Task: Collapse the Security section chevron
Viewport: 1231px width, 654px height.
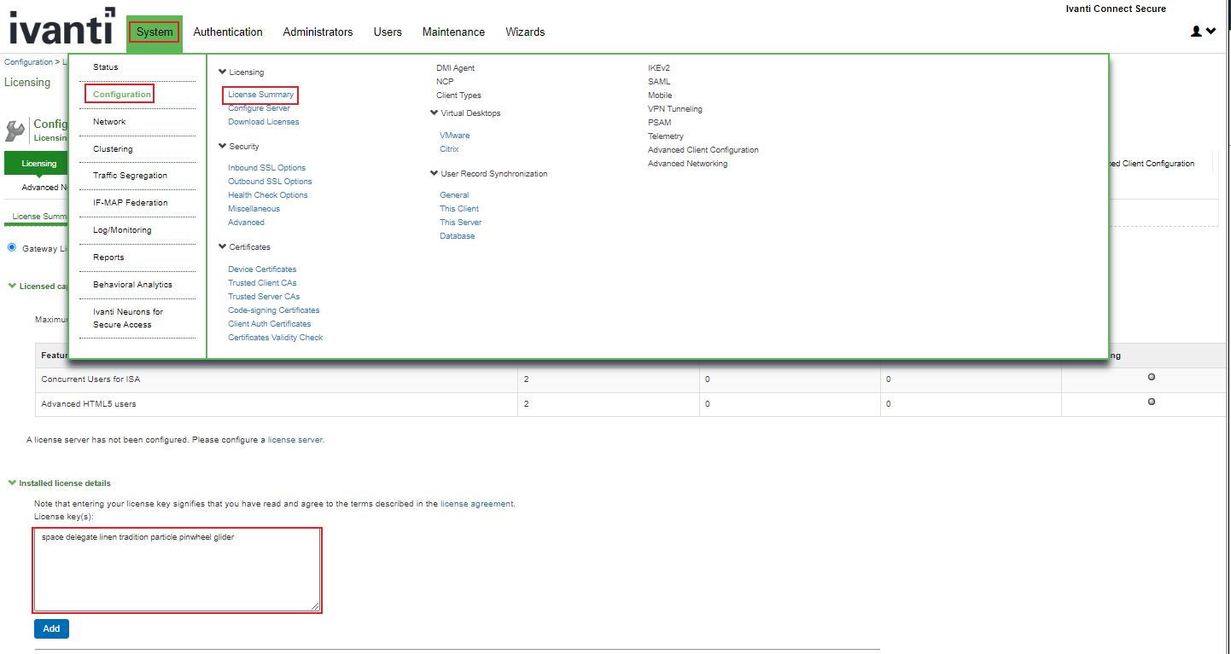Action: point(223,147)
